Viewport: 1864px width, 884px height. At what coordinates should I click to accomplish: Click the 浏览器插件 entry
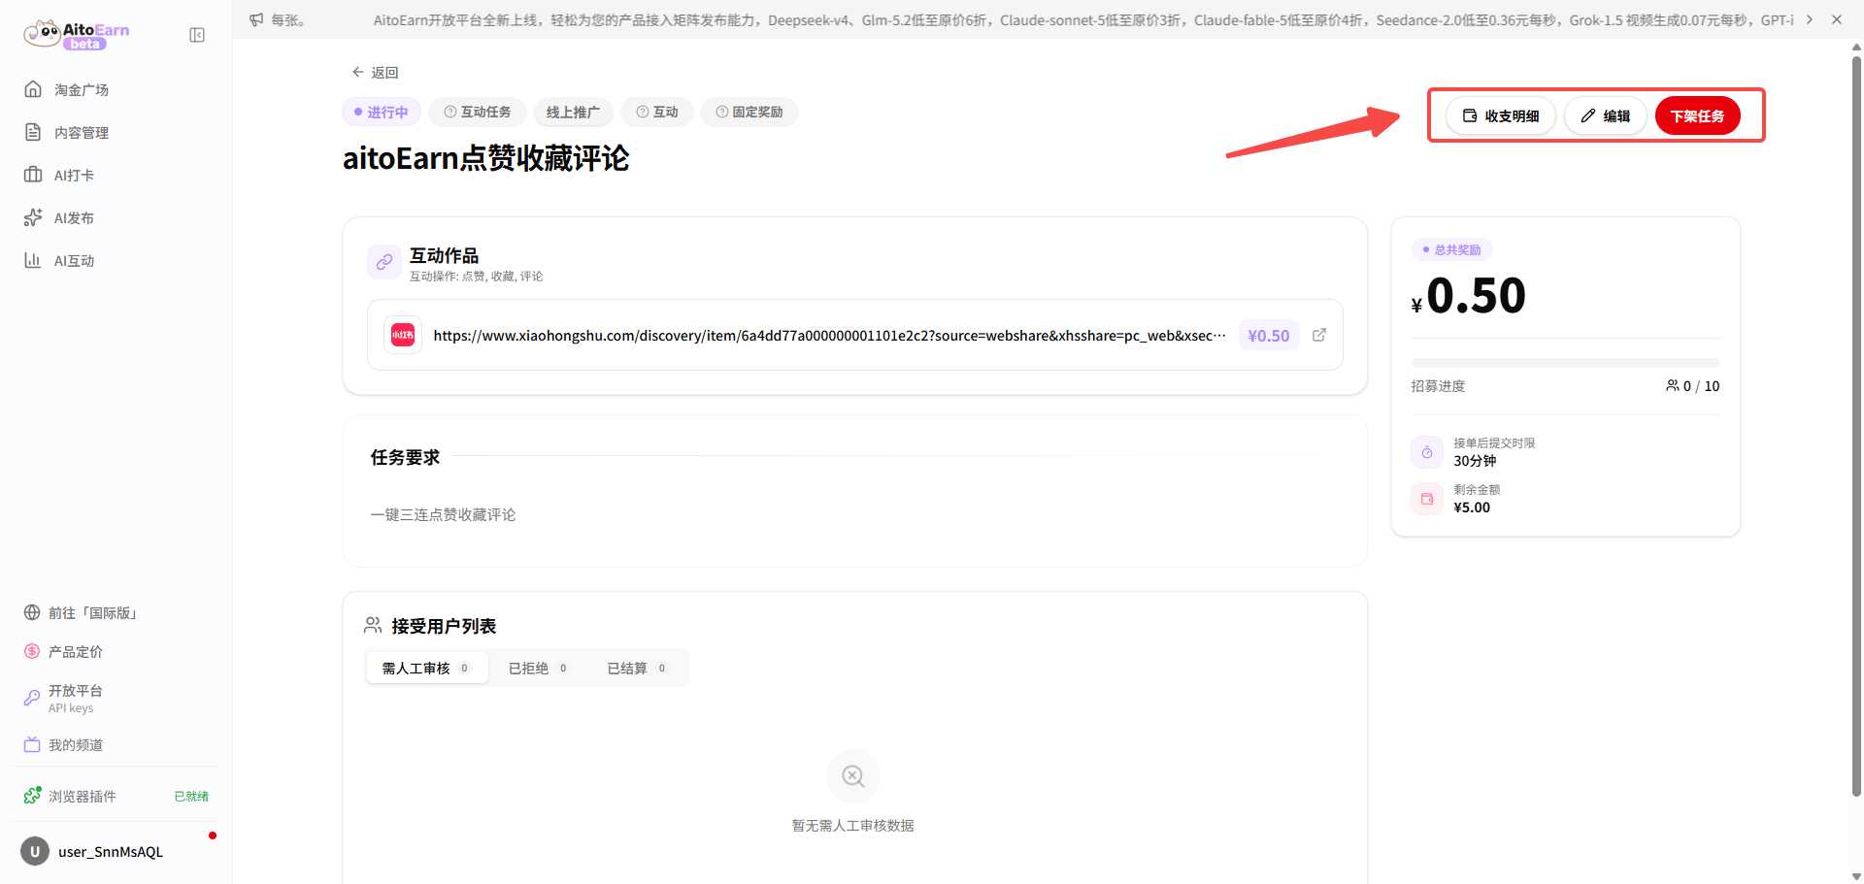click(x=116, y=796)
